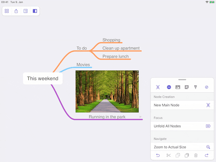Tap the small note icon by Running in the park
Viewport: 216px width, 162px height.
pyautogui.click(x=140, y=117)
